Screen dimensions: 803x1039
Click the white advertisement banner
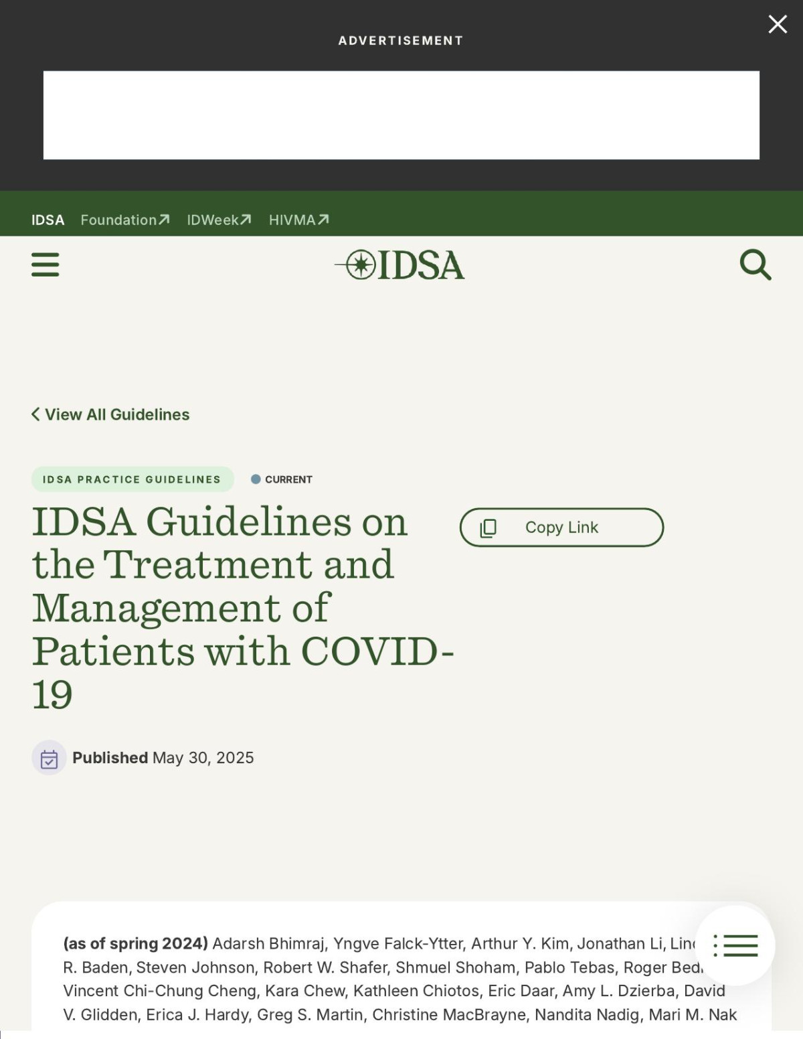(x=401, y=115)
